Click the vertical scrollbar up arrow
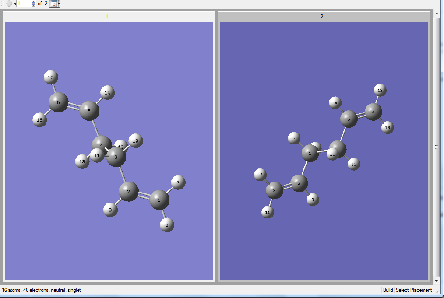Viewport: 444px width, 298px height. pos(437,13)
